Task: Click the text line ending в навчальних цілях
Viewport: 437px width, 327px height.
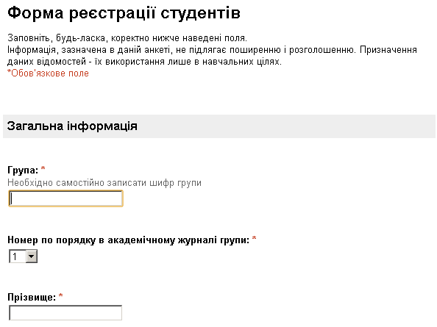Action: [x=144, y=62]
